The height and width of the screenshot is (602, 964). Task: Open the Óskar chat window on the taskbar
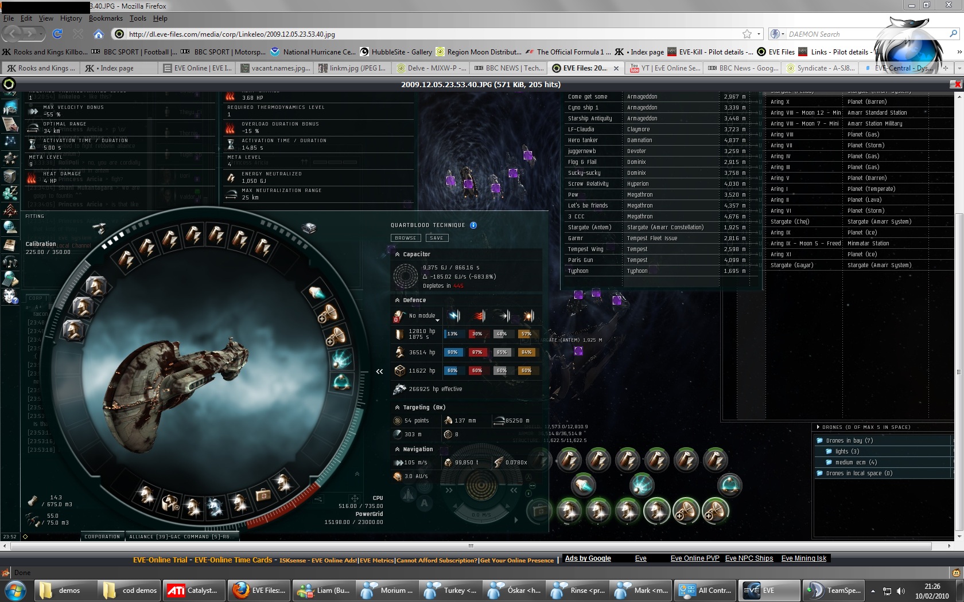514,590
